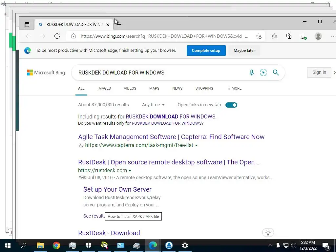Open the Any time filter dropdown
Screen dimensions: 336x252
(x=153, y=105)
